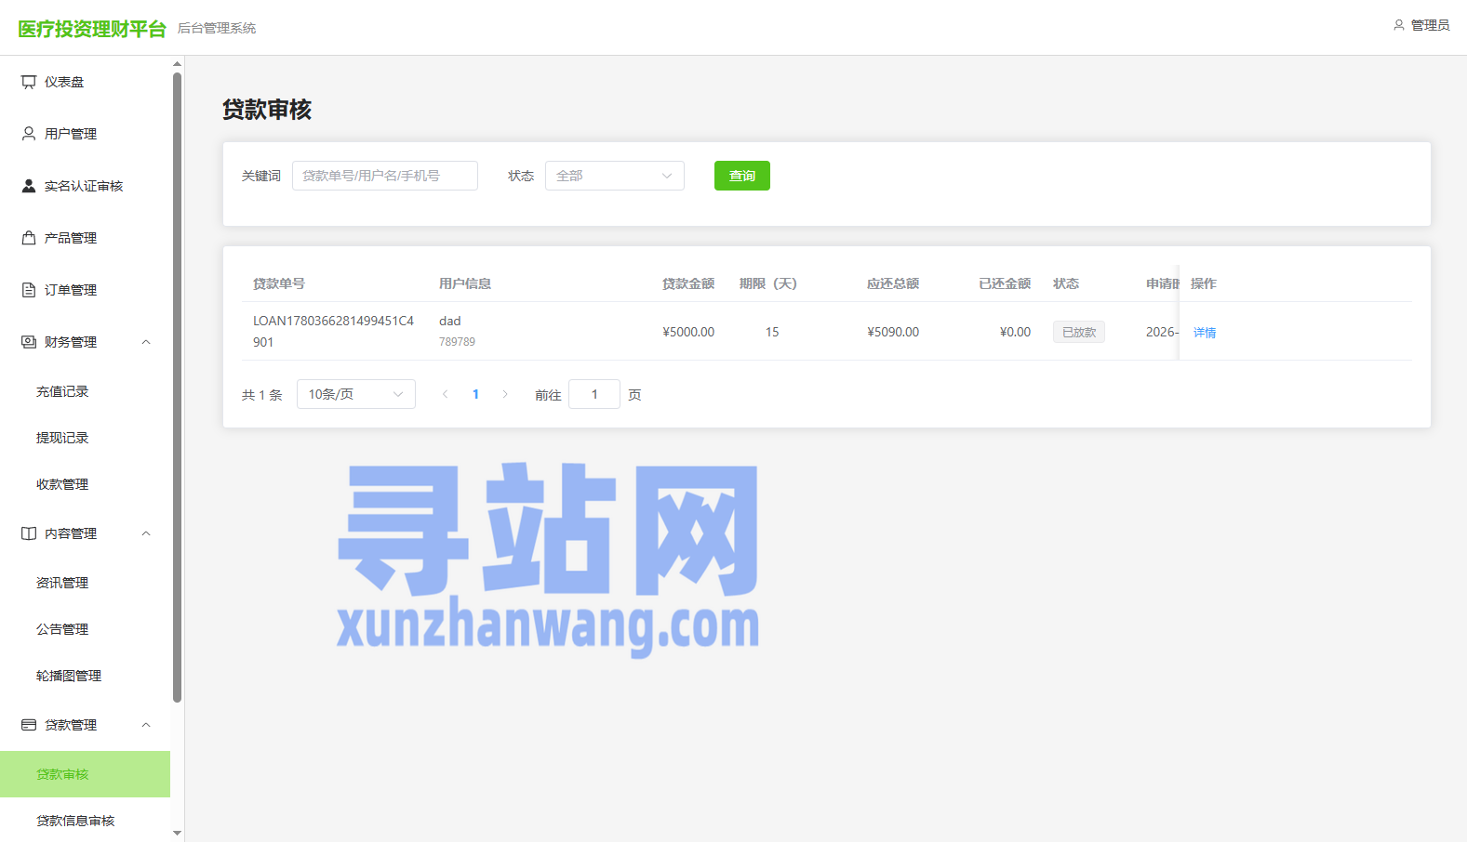The width and height of the screenshot is (1467, 842).
Task: Click the 操作 column header
Action: 1204,283
